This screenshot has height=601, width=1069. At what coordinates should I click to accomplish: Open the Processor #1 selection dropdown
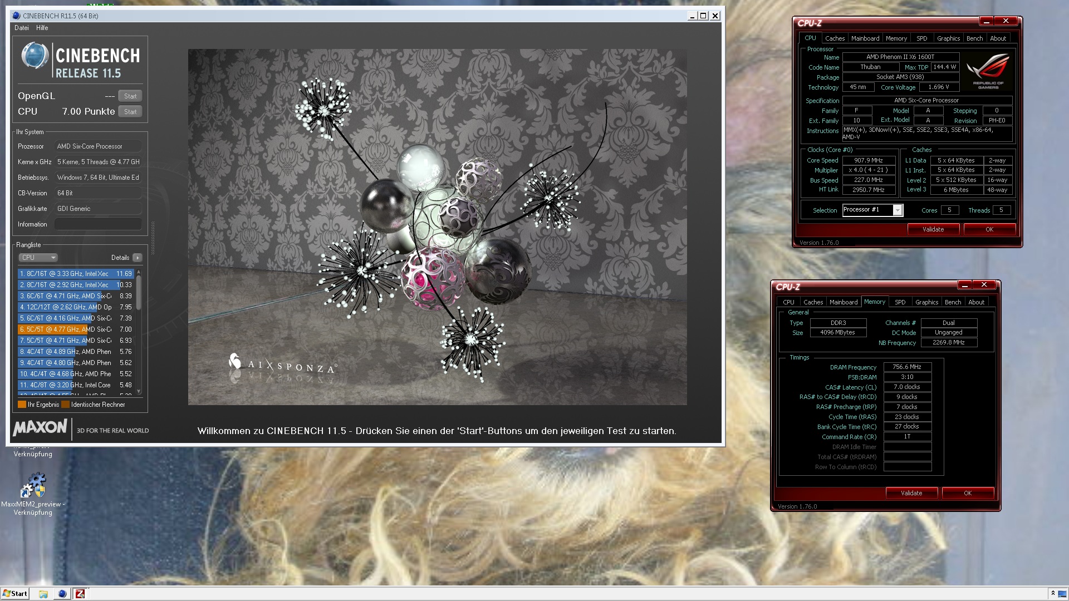coord(897,210)
